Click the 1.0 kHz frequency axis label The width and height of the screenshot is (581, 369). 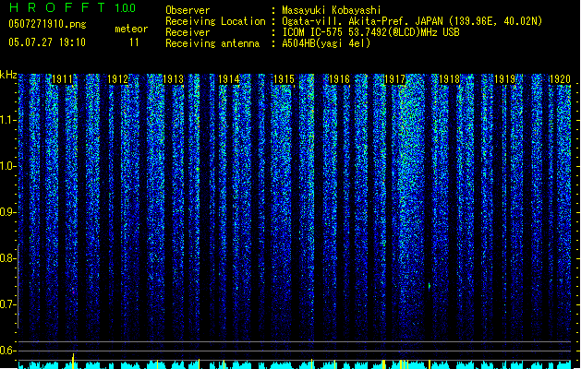pos(7,166)
